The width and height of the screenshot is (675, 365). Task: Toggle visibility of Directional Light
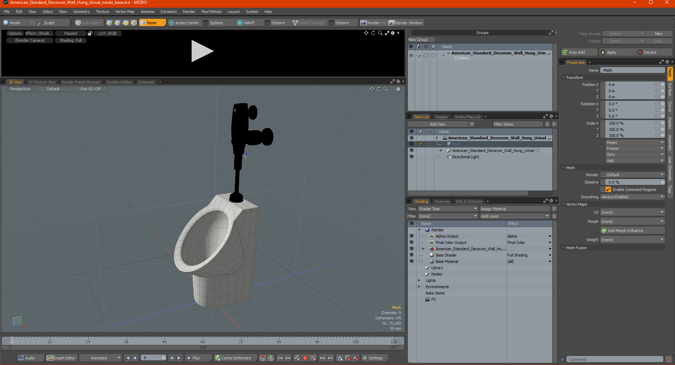click(411, 157)
